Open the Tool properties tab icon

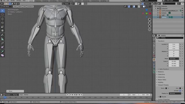154,40
